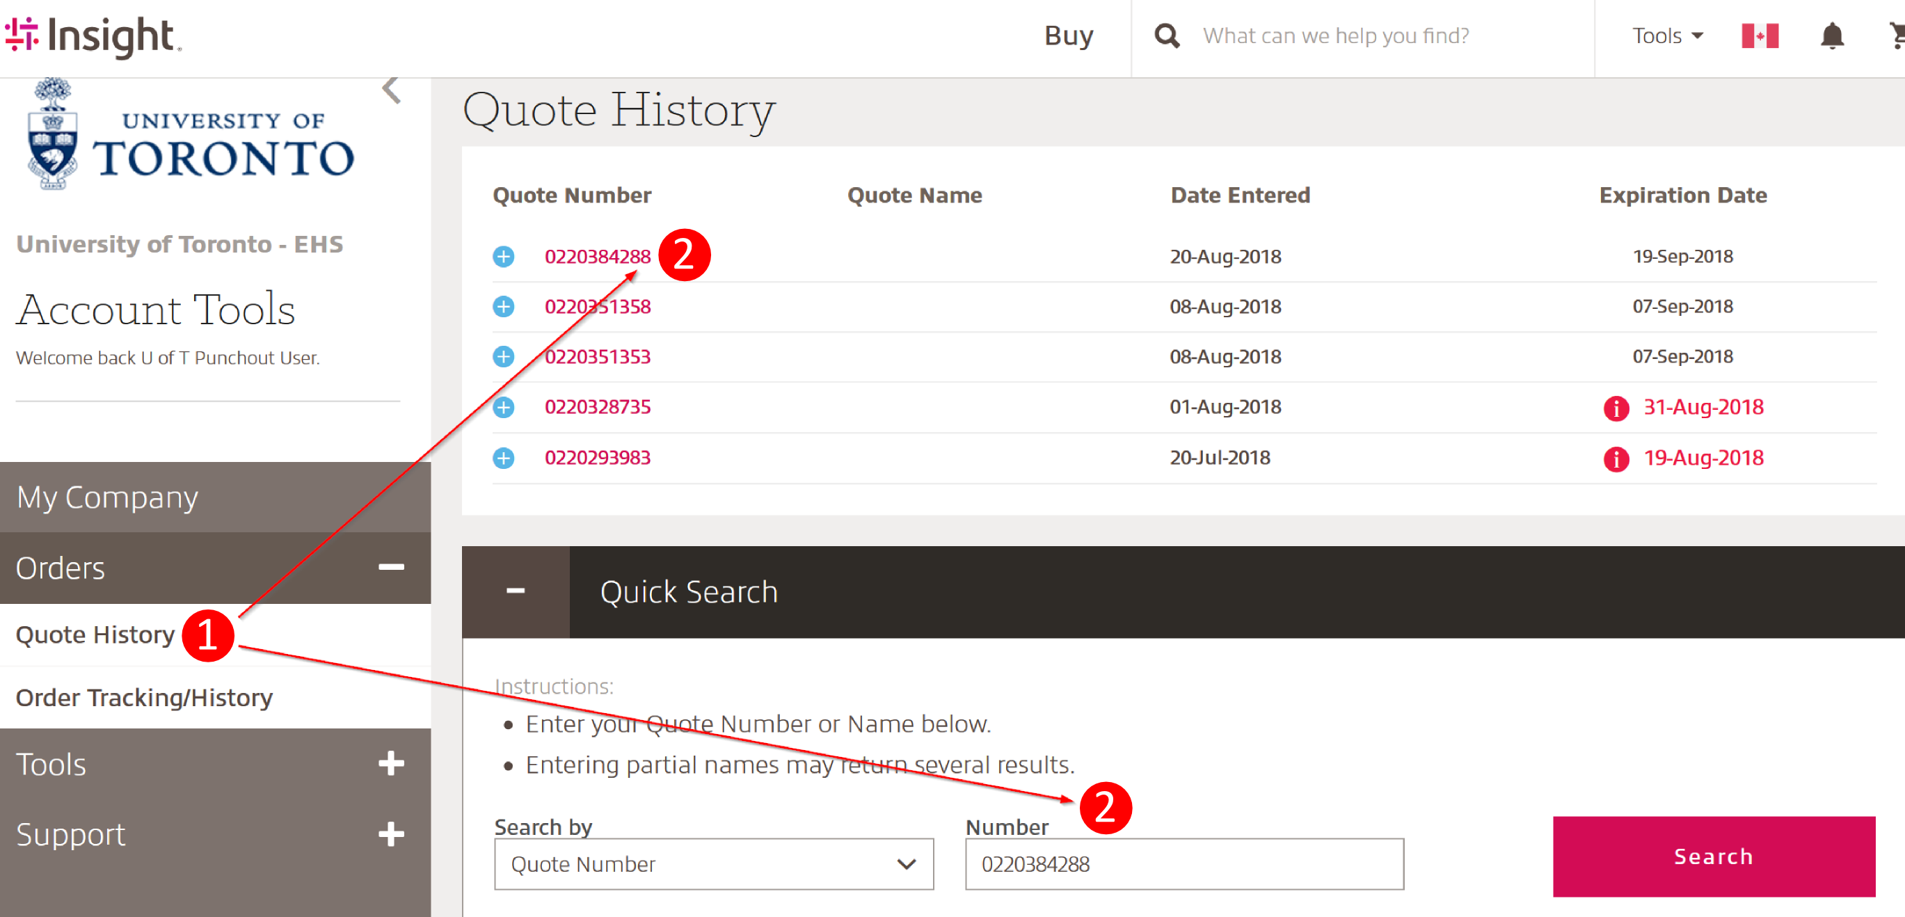Collapse the Orders section
This screenshot has height=917, width=1905.
[x=390, y=567]
